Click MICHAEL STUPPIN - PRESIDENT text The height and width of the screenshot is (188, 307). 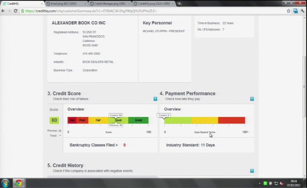coord(164,31)
